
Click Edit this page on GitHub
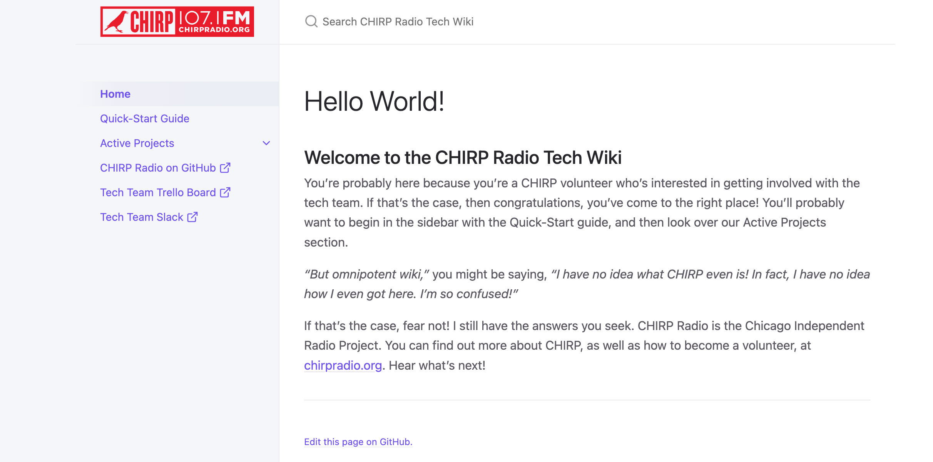[x=358, y=442]
